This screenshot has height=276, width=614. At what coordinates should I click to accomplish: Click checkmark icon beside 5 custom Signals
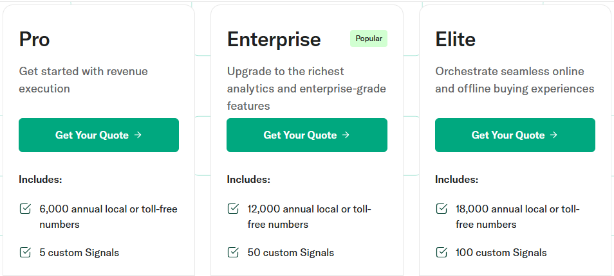(x=25, y=252)
